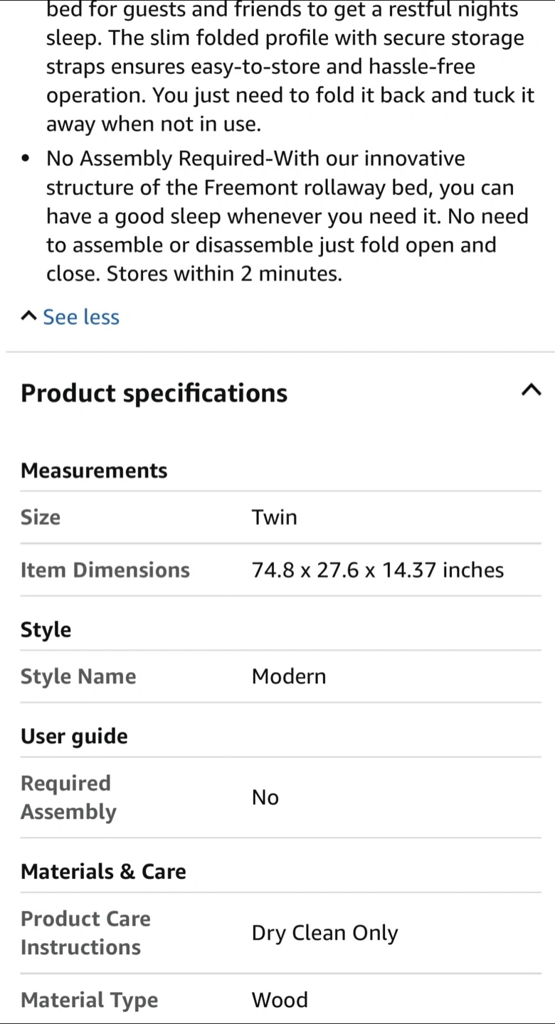Tap the Measurements section header
This screenshot has height=1024, width=555.
point(94,470)
